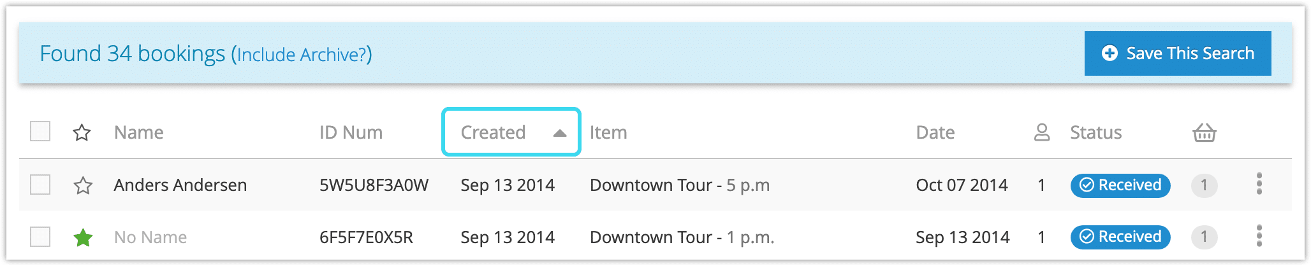Click the Include Archive? link
The width and height of the screenshot is (1311, 266).
coord(302,55)
